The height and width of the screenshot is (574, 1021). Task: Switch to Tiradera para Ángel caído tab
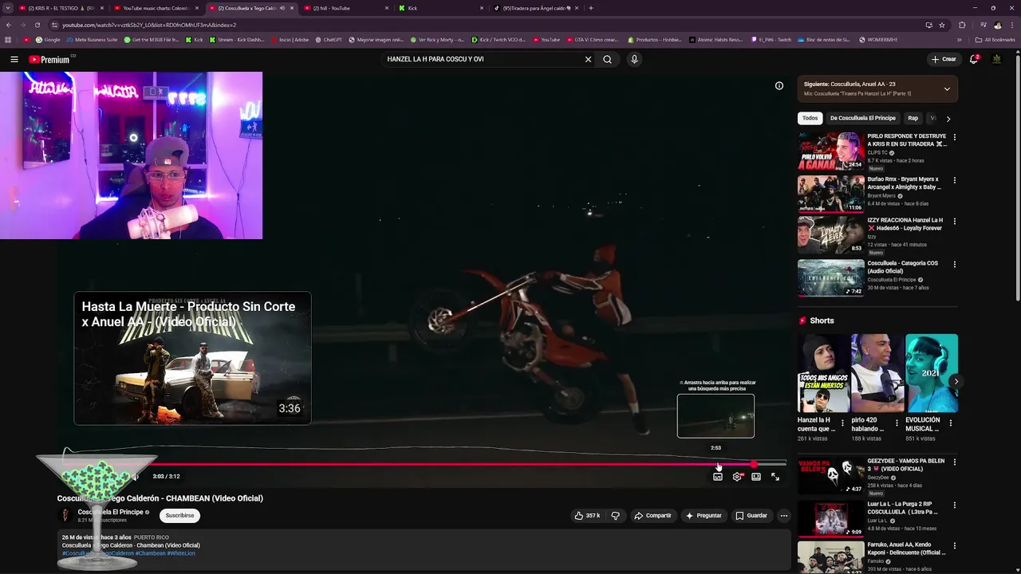tap(535, 8)
